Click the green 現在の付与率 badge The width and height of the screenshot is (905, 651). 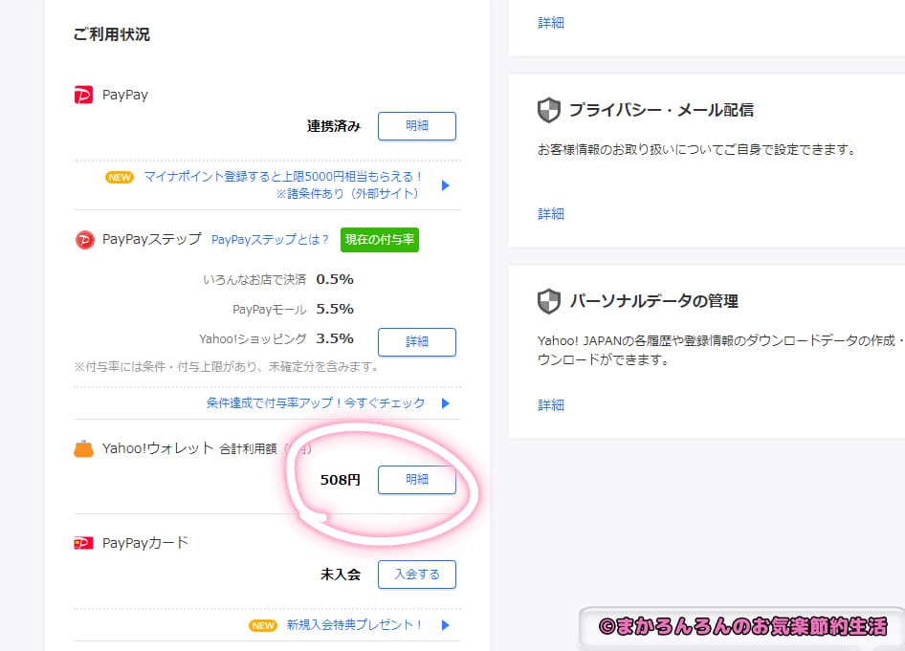tap(380, 240)
